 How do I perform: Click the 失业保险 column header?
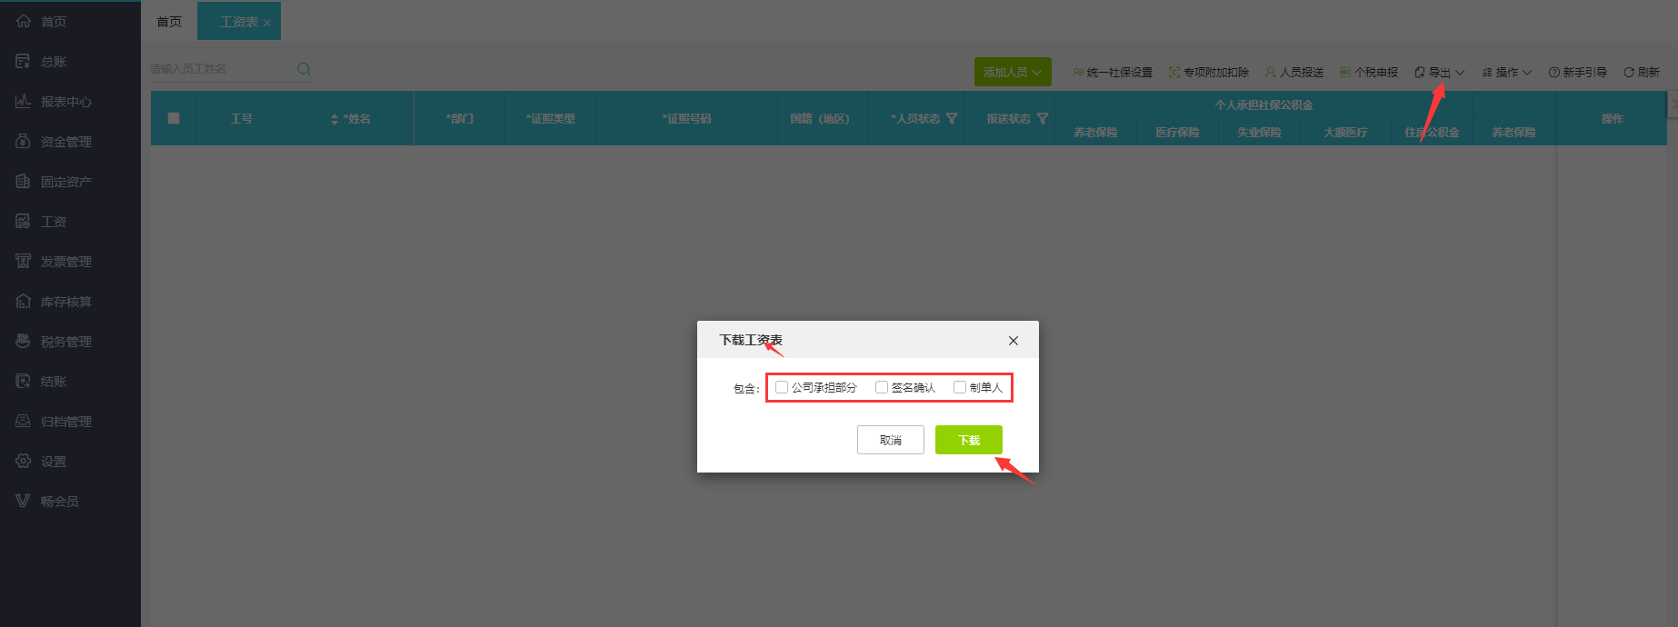(1259, 133)
